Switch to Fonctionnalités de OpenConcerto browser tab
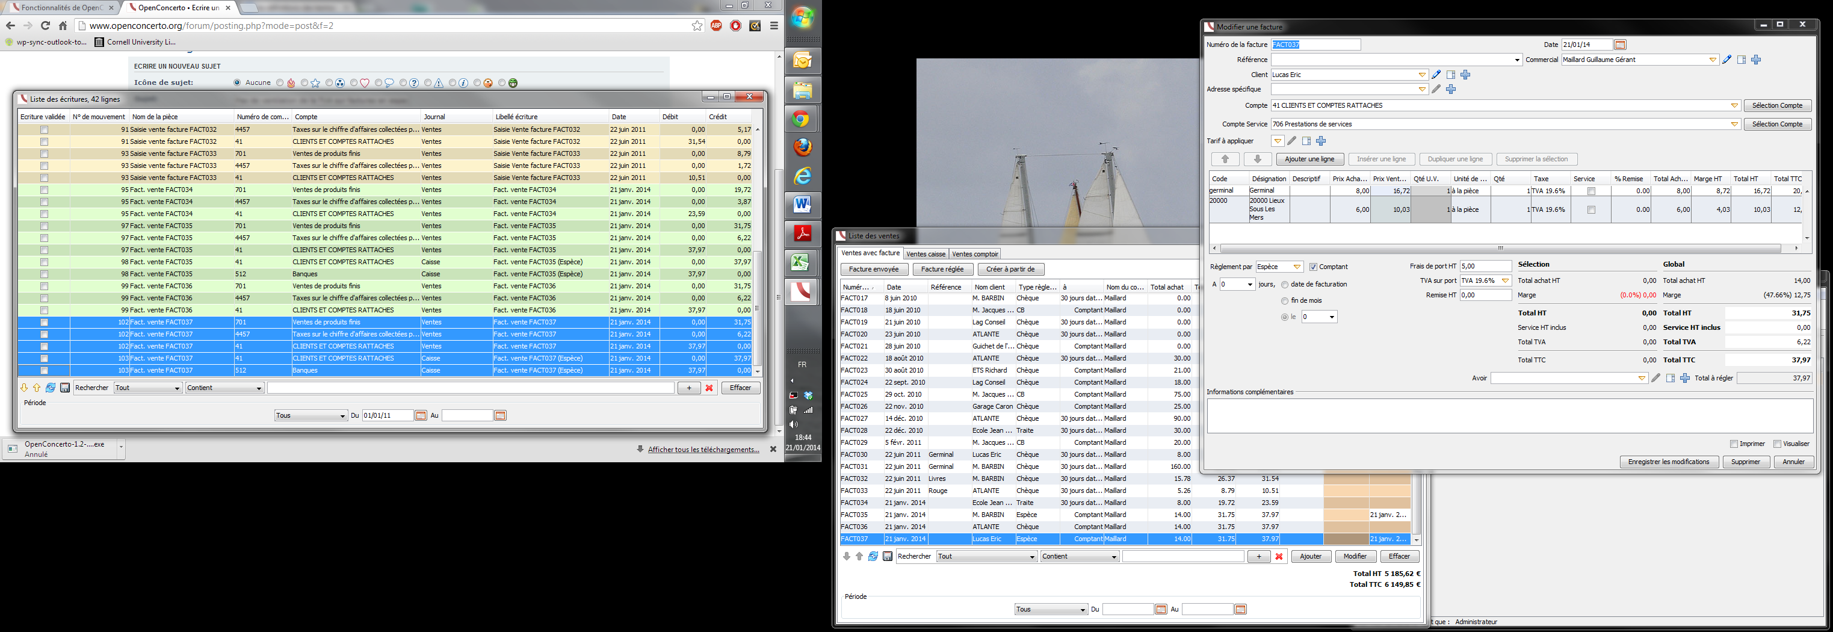 tap(61, 8)
